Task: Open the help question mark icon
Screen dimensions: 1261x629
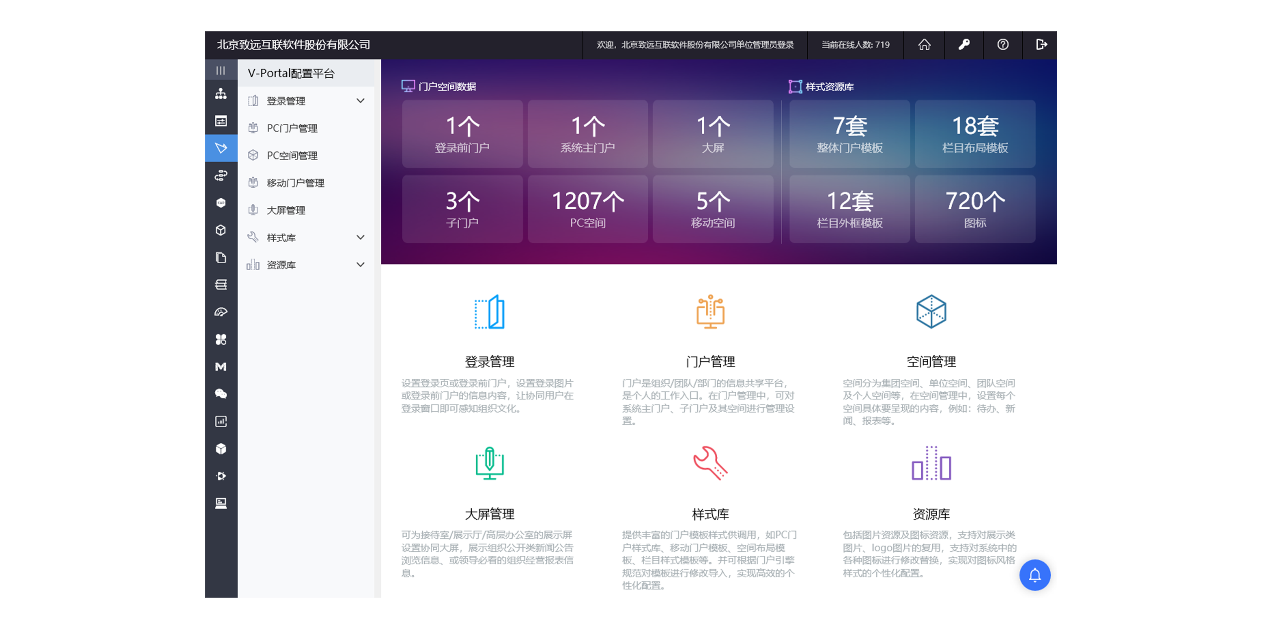Action: pyautogui.click(x=1003, y=44)
